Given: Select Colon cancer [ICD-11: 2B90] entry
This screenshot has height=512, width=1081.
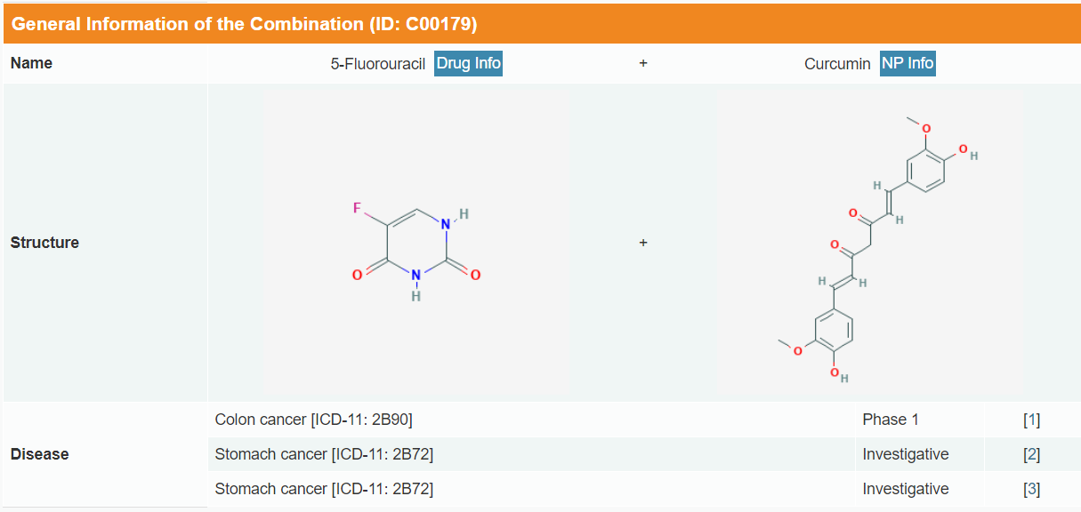Looking at the screenshot, I should (313, 420).
